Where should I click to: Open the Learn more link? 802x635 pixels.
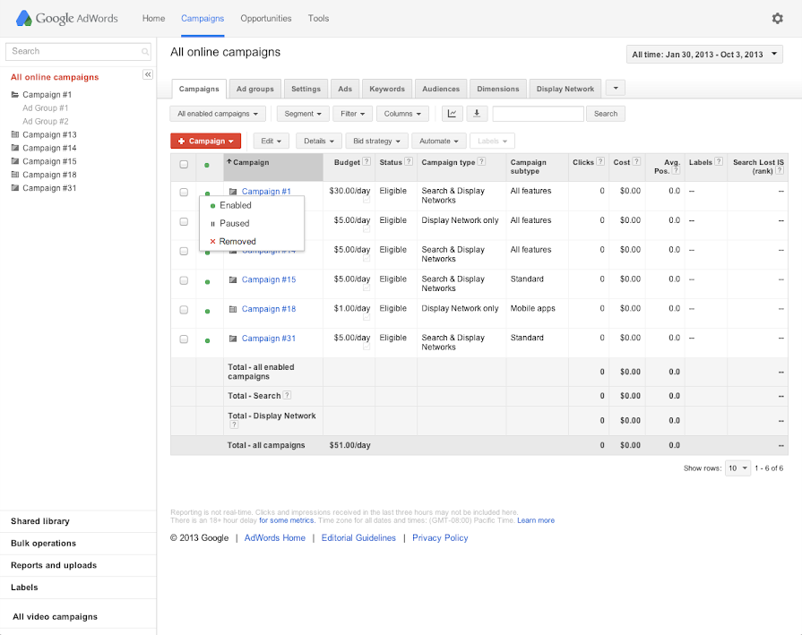pos(536,520)
